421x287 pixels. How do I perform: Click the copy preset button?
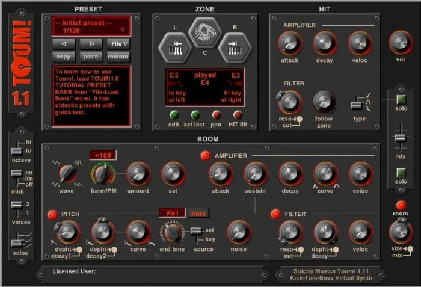tap(64, 57)
